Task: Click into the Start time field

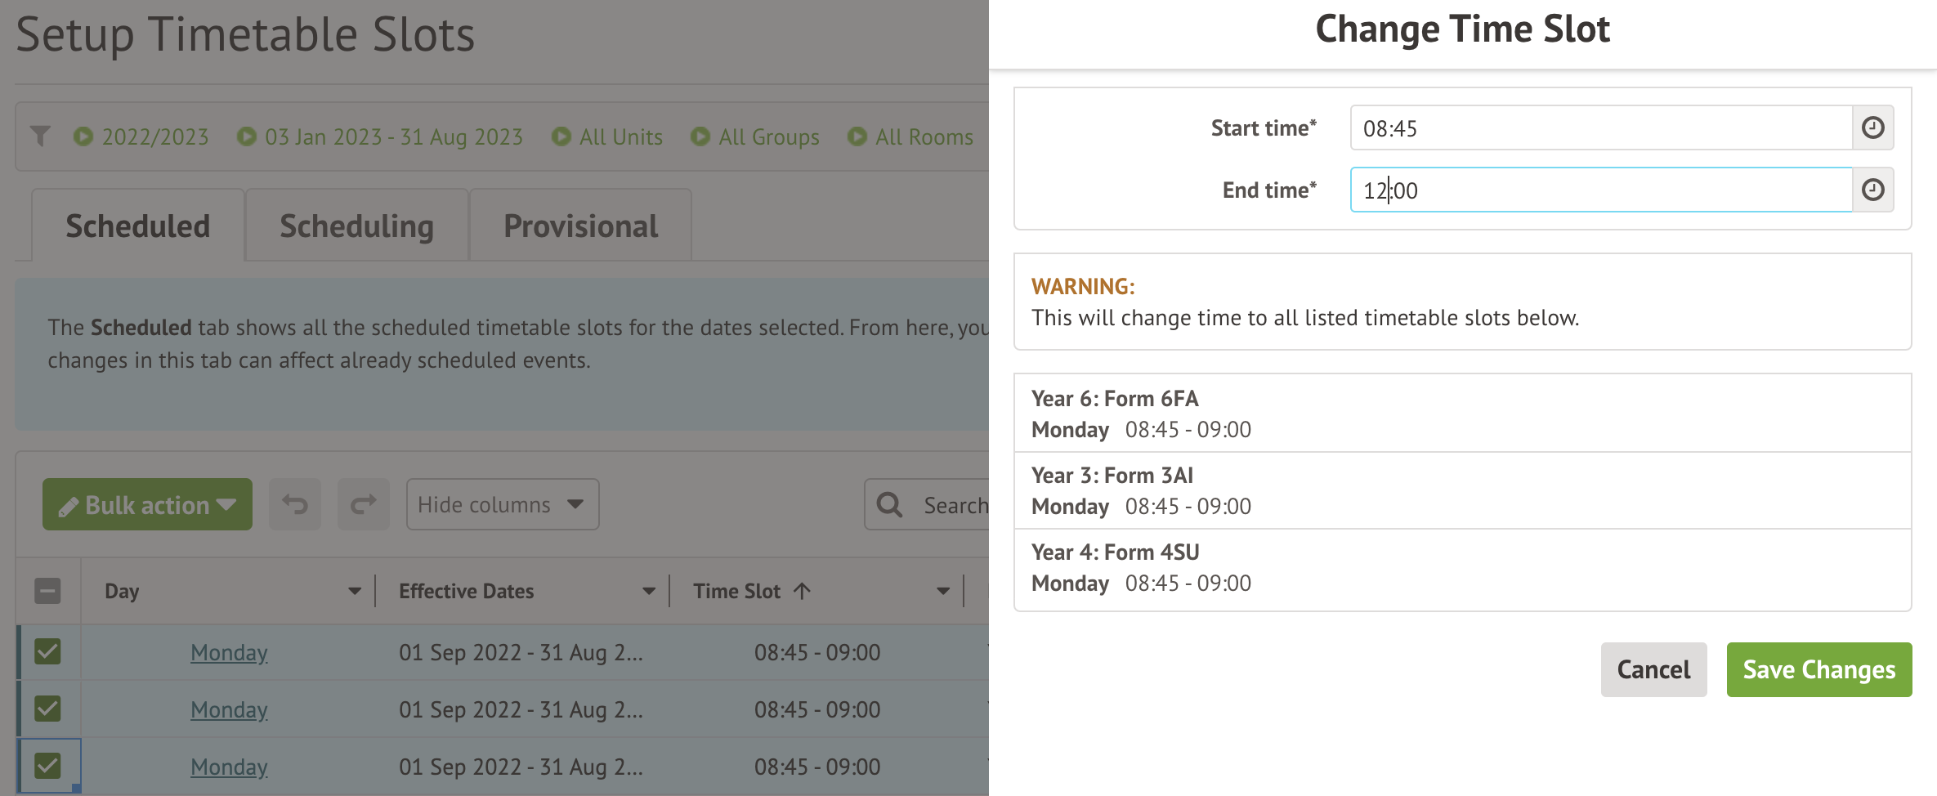Action: coord(1600,128)
